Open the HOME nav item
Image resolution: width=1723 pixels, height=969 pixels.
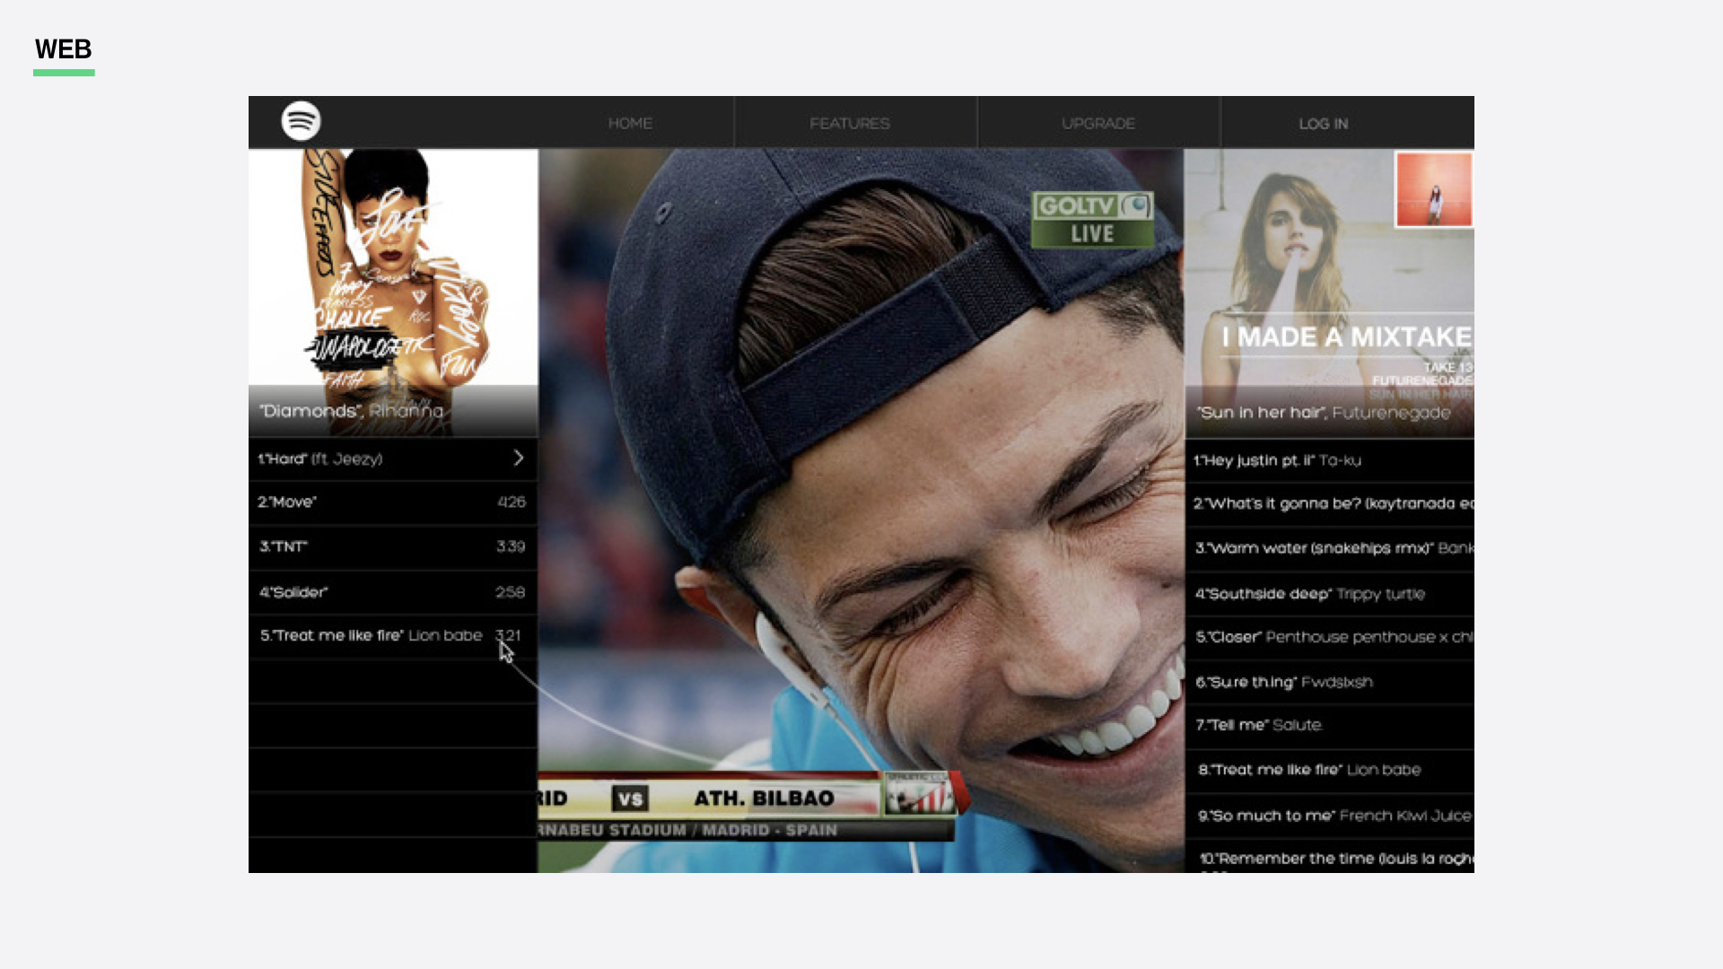630,123
